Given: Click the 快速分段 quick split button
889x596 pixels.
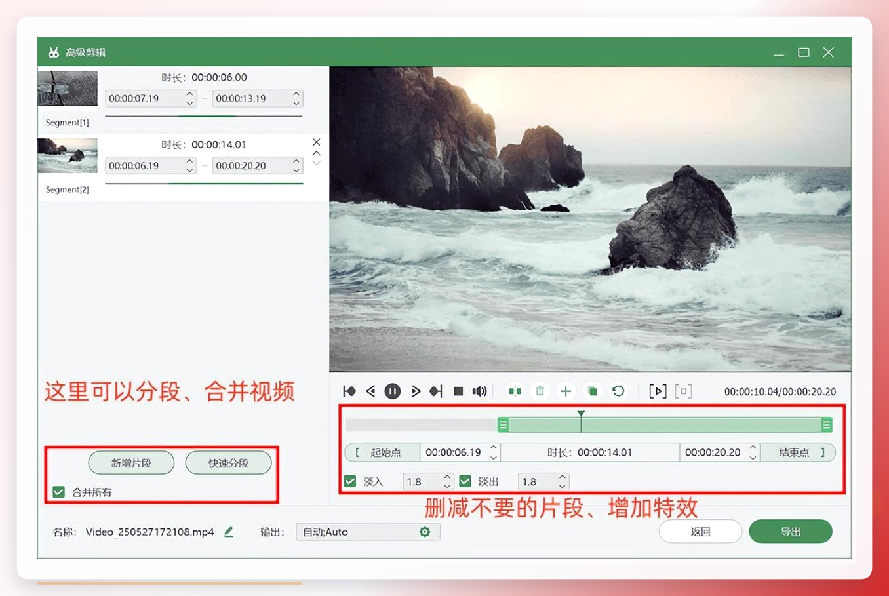Looking at the screenshot, I should coord(228,463).
